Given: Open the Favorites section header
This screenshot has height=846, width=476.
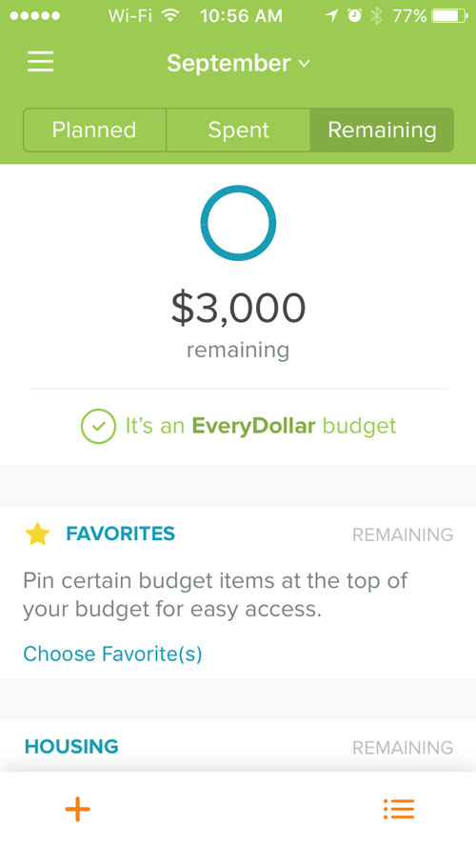Looking at the screenshot, I should coord(120,534).
